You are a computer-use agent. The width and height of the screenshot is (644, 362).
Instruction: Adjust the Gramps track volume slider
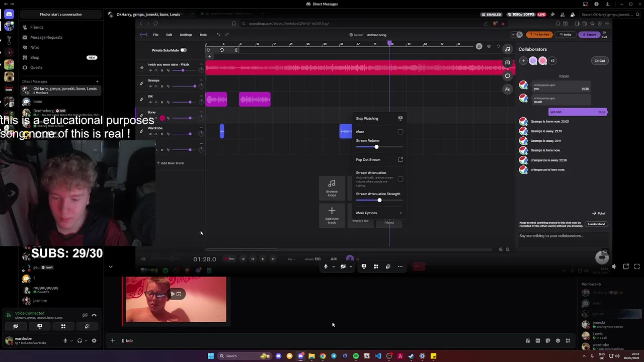tap(184, 86)
